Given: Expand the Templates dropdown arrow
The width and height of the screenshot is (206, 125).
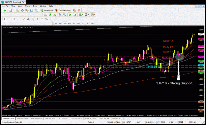Looking at the screenshot, I should pos(95,15).
